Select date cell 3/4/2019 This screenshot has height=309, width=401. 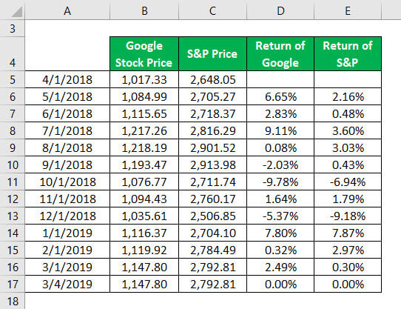tap(67, 284)
